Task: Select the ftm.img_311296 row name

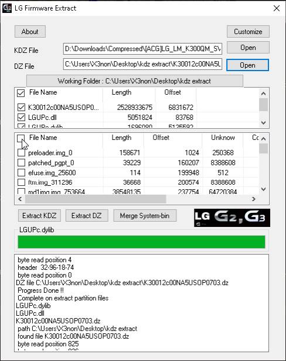Action: pyautogui.click(x=50, y=182)
